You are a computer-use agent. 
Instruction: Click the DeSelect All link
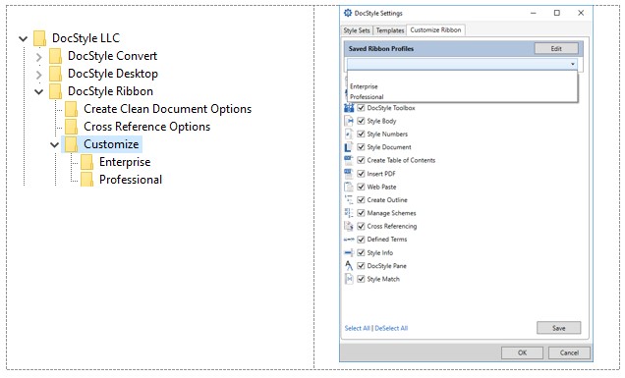coord(391,328)
